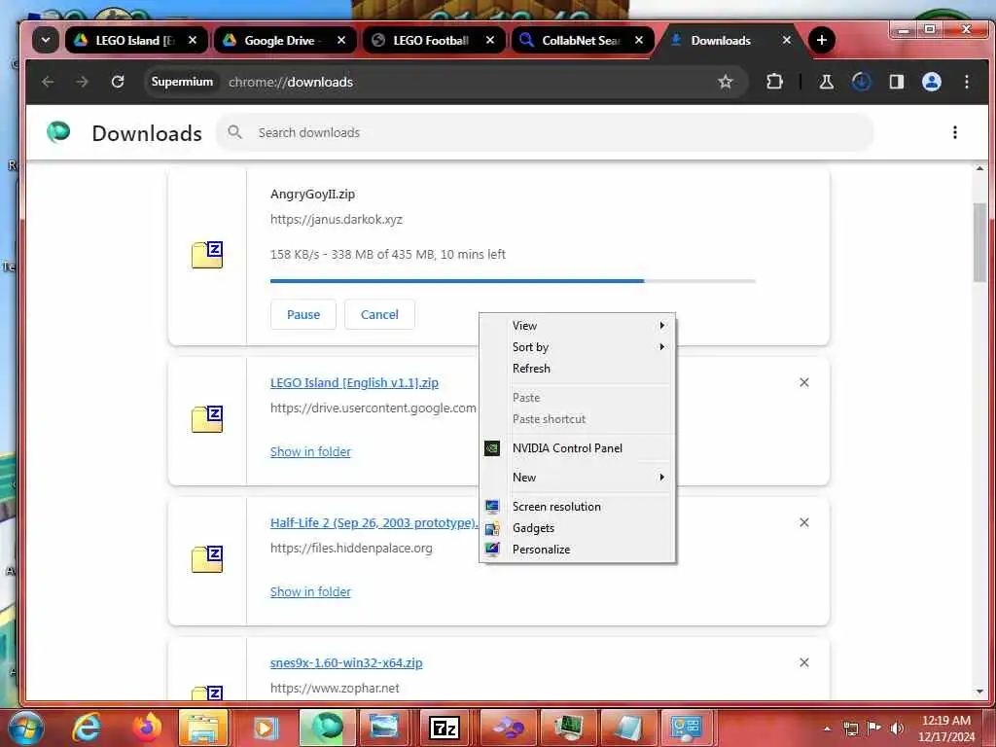The image size is (996, 747).
Task: Show hidden system tray icons arrow
Action: tap(827, 729)
